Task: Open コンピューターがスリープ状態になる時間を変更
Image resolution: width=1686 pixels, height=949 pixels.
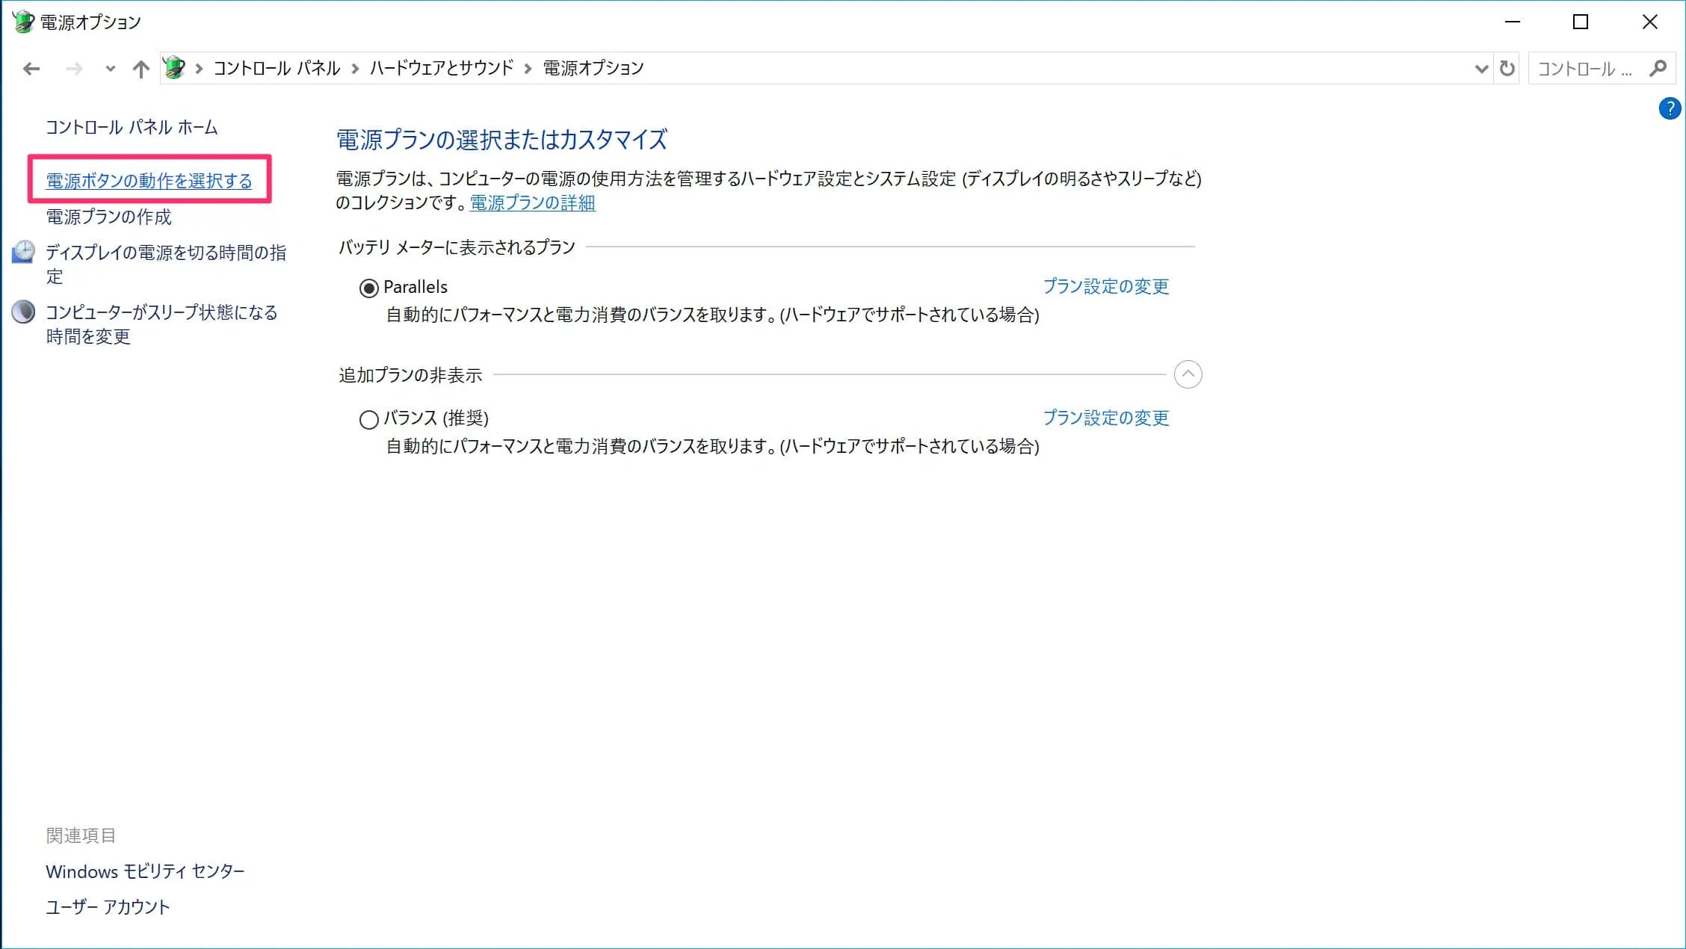Action: point(161,324)
